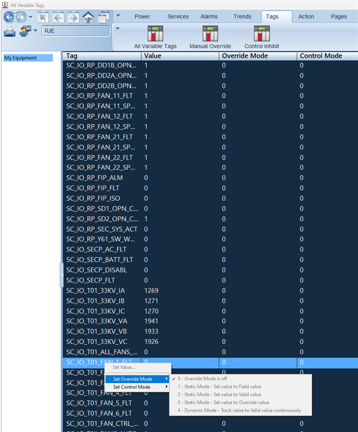Go to the home page icon
This screenshot has height=432, width=358.
(x=88, y=17)
